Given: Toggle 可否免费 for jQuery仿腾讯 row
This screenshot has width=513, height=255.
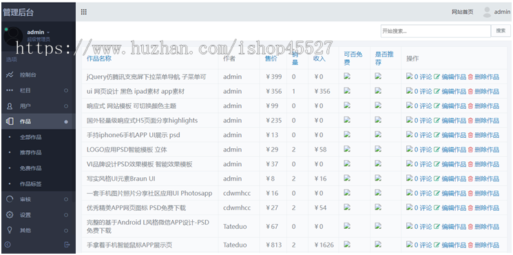Looking at the screenshot, I should [x=347, y=76].
